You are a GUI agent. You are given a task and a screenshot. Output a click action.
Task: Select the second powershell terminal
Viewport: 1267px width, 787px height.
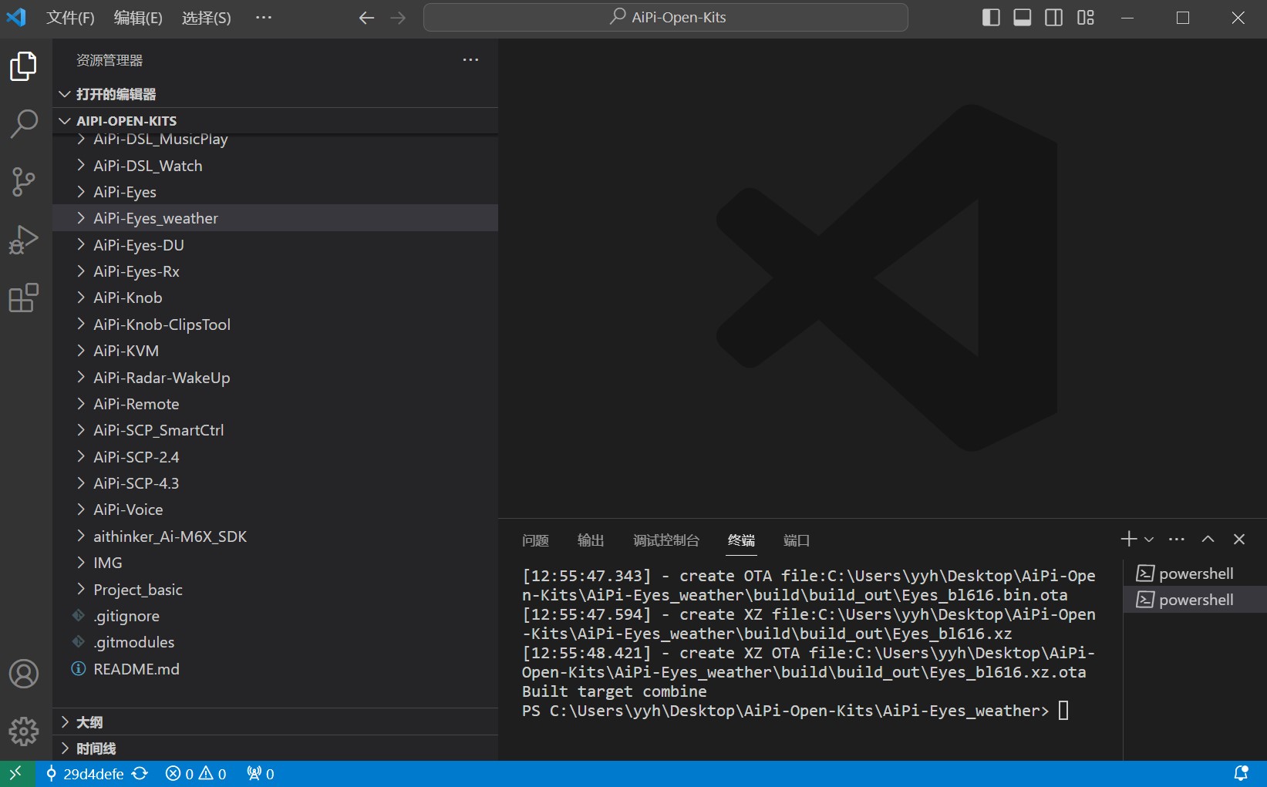pos(1195,600)
